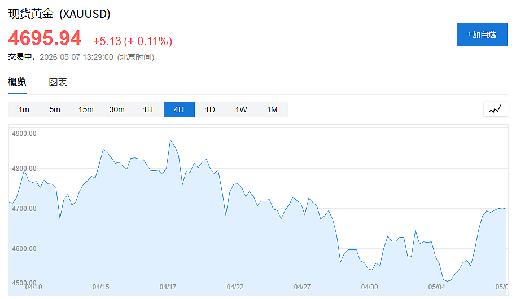The height and width of the screenshot is (299, 516).
Task: Click the 4600.00 axis label
Action: (x=24, y=249)
